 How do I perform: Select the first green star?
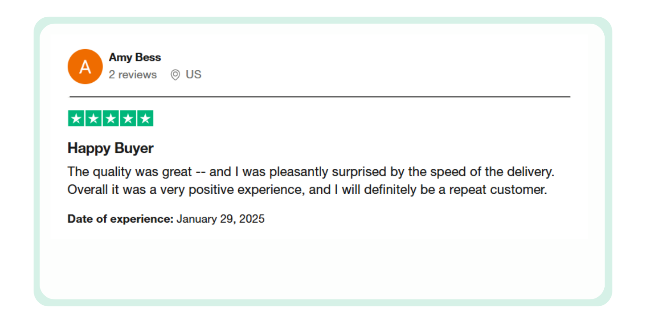[x=76, y=118]
